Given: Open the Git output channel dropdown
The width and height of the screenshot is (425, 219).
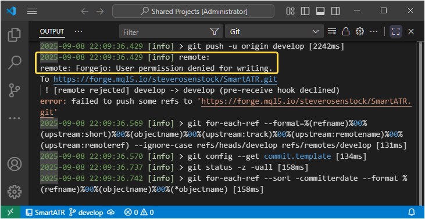Looking at the screenshot, I should pos(274,32).
